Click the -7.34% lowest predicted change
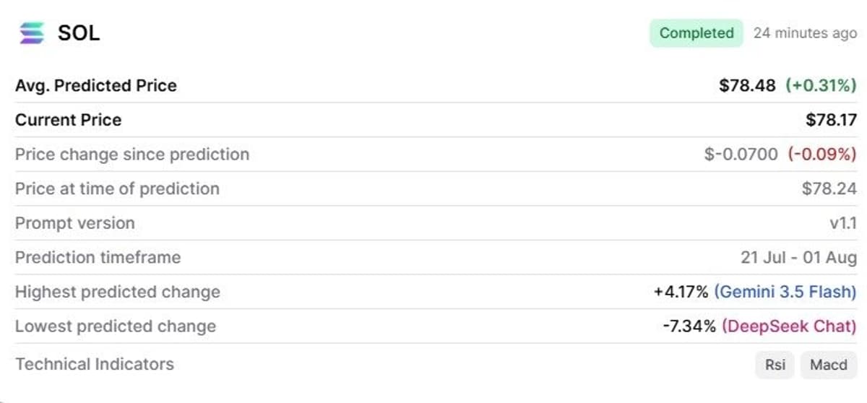The height and width of the screenshot is (403, 867). coord(689,326)
